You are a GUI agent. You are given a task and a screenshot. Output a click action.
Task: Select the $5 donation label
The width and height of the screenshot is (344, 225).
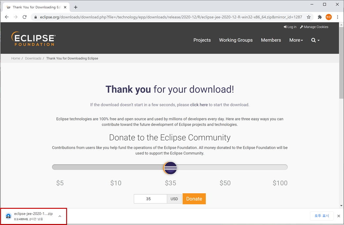[60, 183]
